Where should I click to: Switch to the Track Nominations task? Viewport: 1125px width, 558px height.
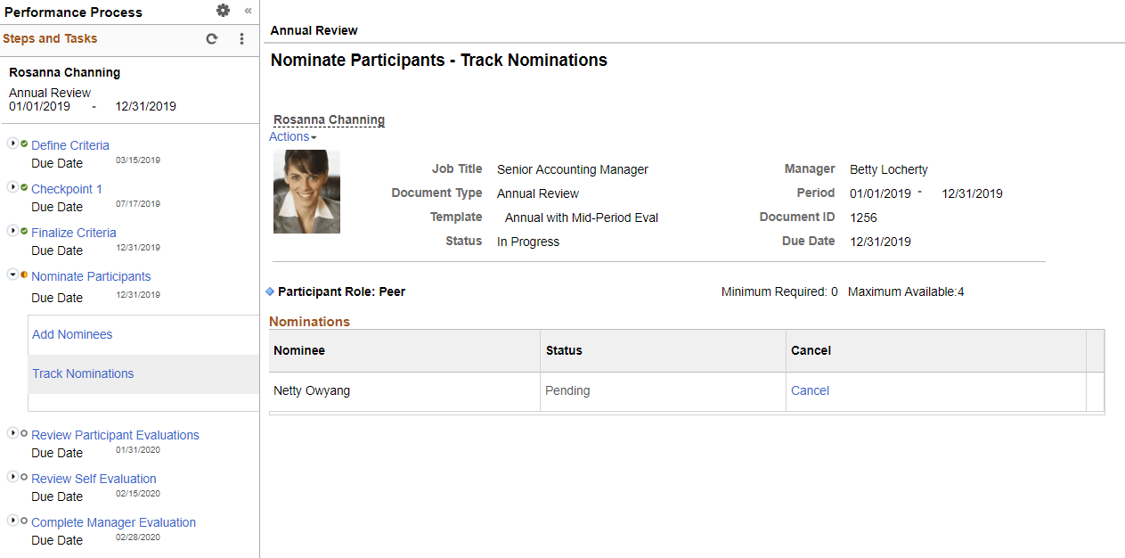point(82,373)
